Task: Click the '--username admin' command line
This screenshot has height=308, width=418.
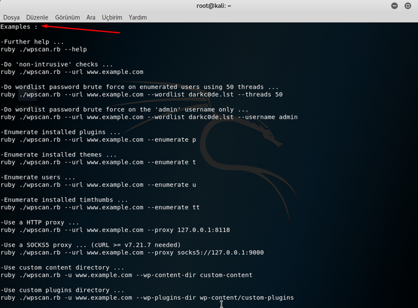Action: click(x=149, y=117)
